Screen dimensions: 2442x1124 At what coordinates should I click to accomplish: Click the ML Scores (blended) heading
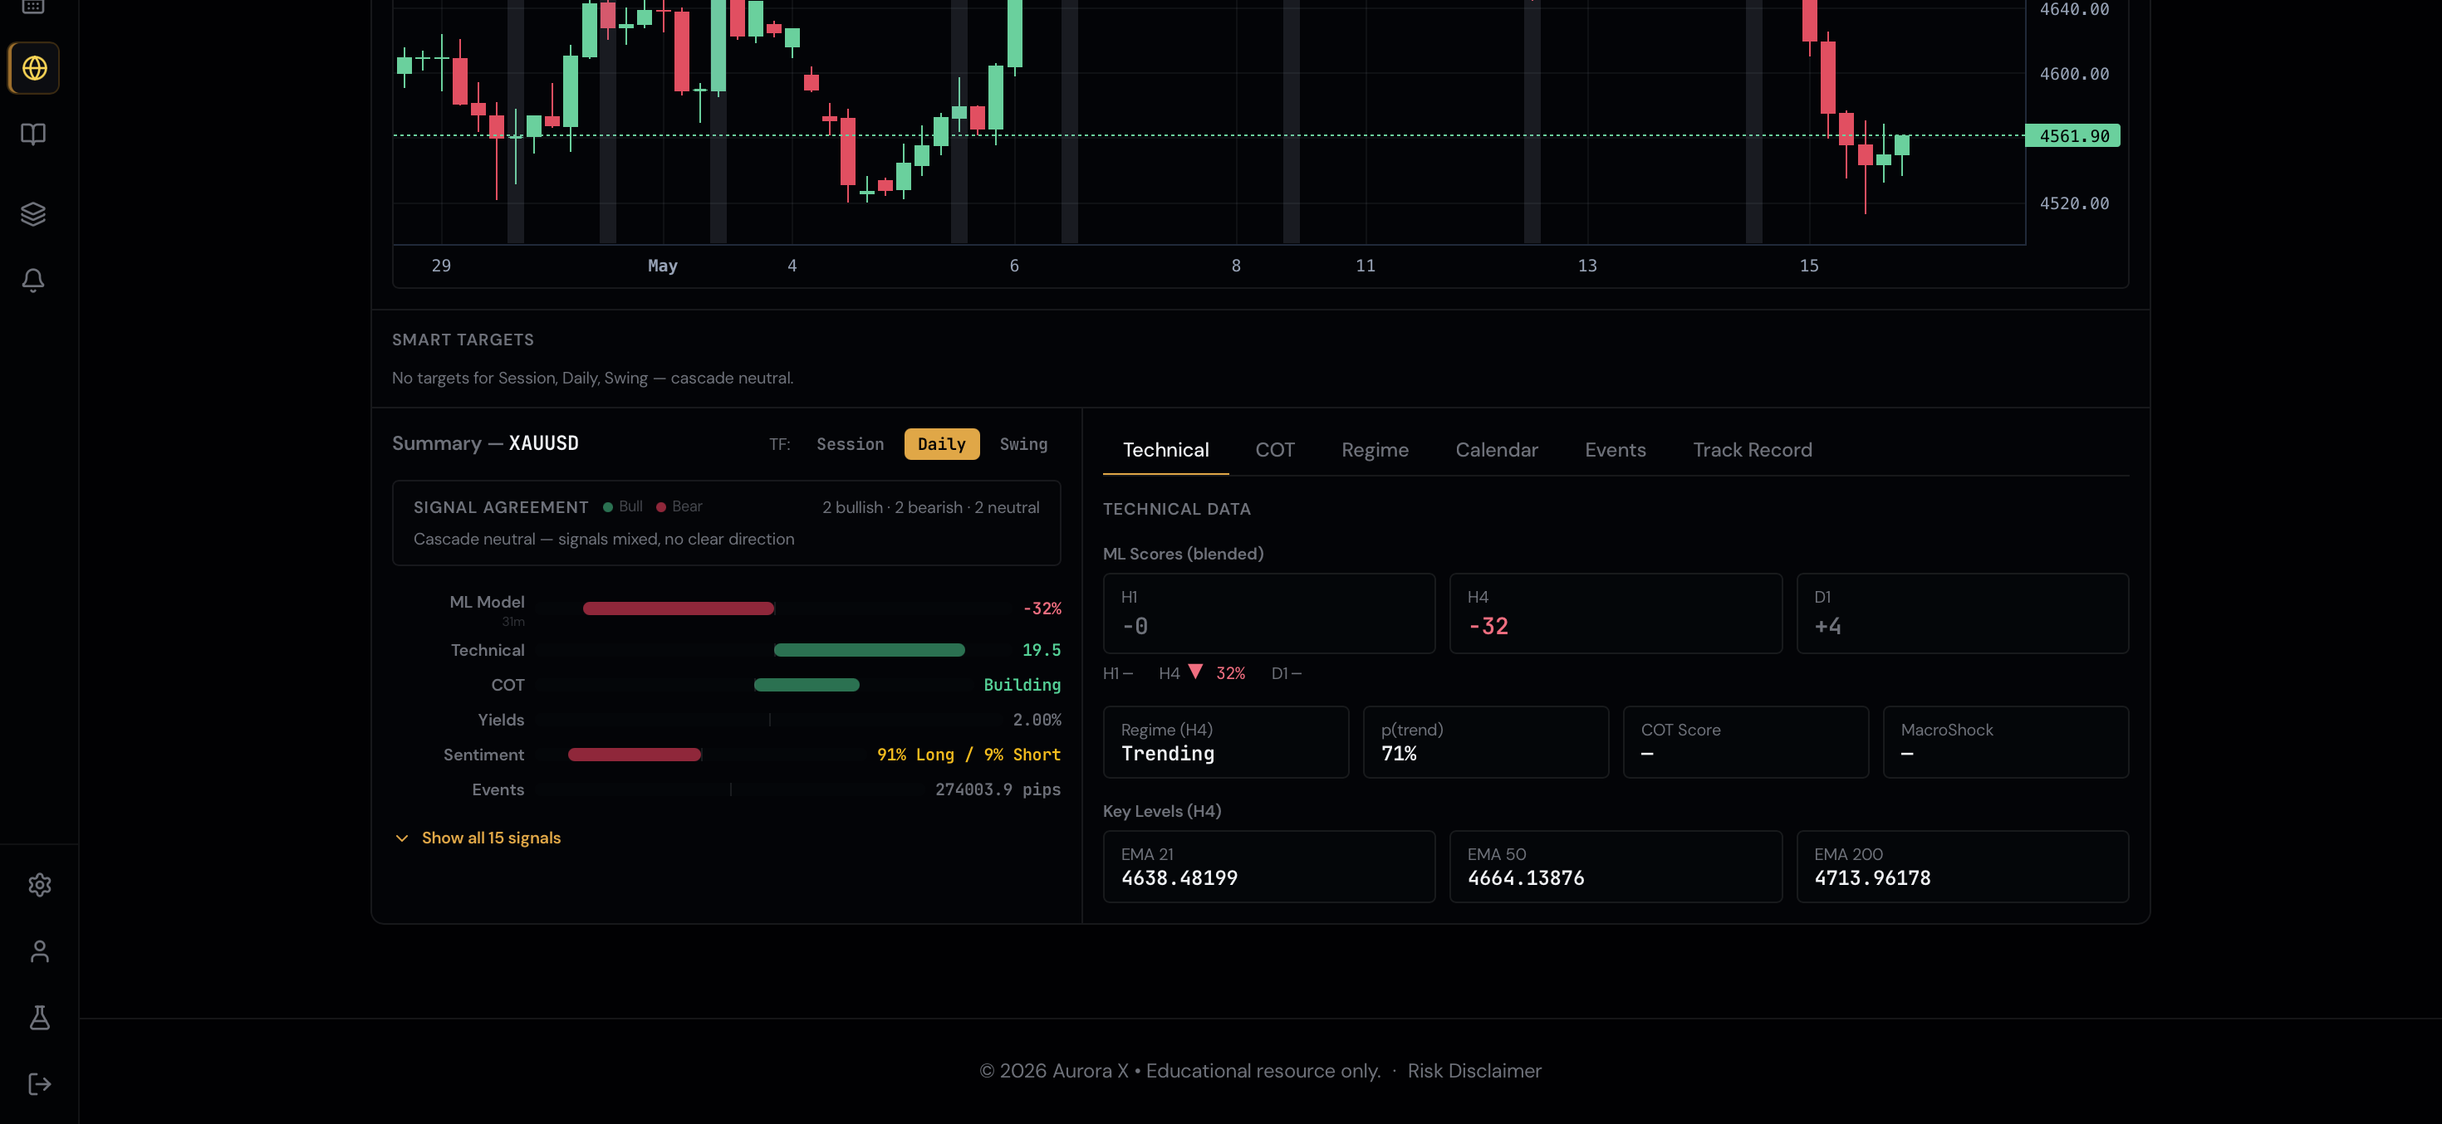click(x=1183, y=554)
